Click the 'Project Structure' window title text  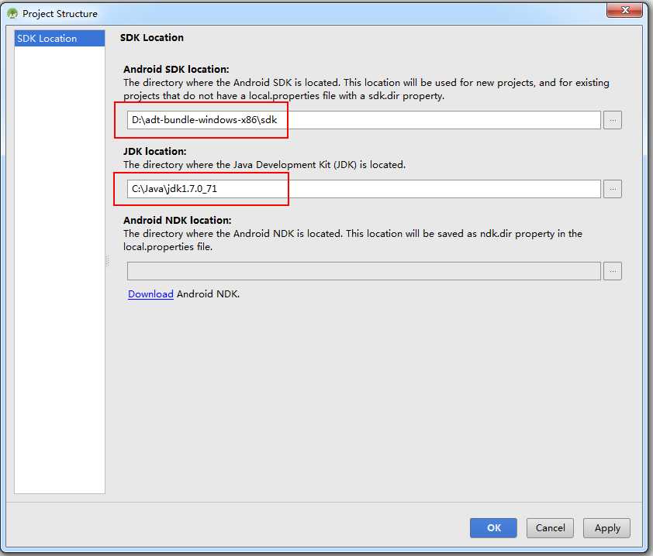[60, 14]
